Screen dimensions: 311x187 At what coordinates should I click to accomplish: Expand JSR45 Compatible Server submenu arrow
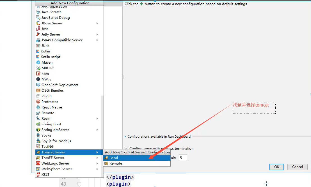97,40
